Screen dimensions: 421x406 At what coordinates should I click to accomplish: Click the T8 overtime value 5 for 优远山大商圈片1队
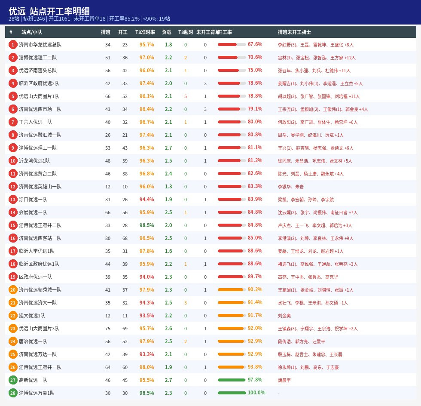pyautogui.click(x=186, y=96)
